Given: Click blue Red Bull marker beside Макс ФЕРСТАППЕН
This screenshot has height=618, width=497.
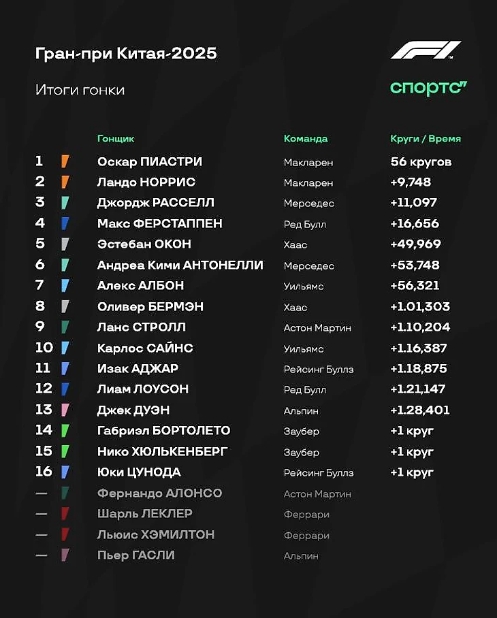Looking at the screenshot, I should 65,223.
